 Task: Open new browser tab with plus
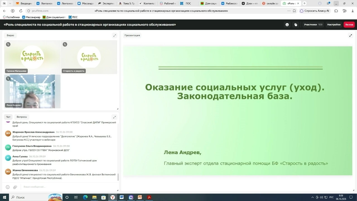(304, 3)
